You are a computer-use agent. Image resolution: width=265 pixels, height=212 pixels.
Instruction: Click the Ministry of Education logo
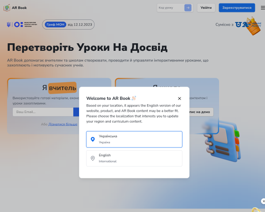[x=22, y=25]
